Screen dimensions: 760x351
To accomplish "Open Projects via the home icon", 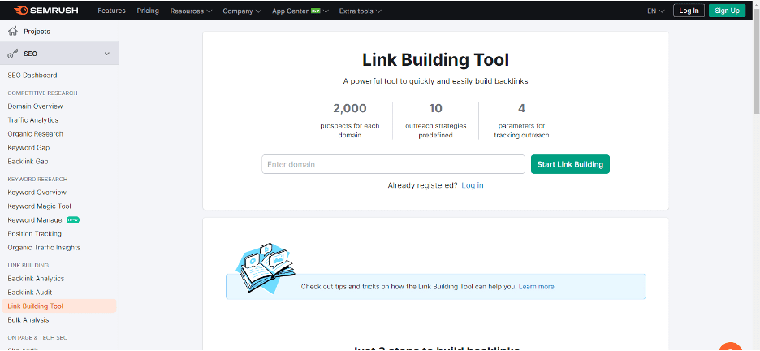I will (x=13, y=32).
